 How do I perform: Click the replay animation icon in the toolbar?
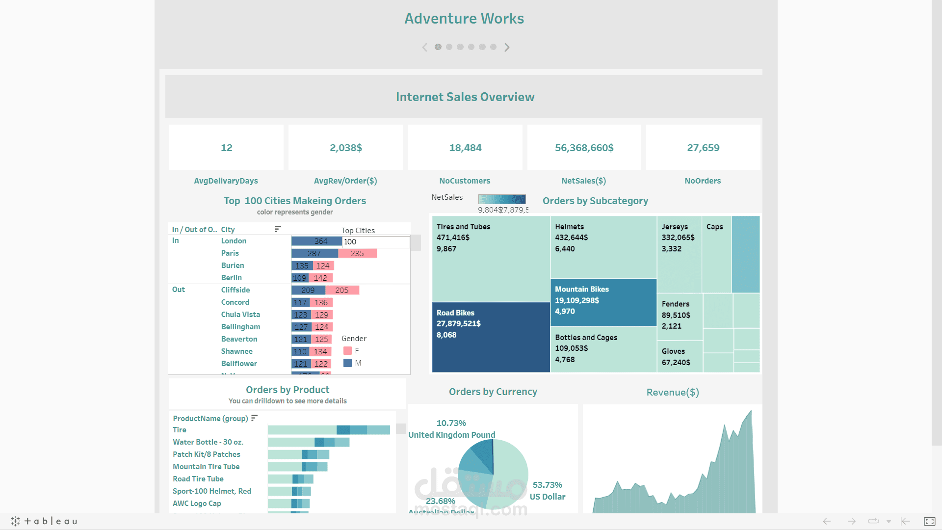tap(873, 521)
